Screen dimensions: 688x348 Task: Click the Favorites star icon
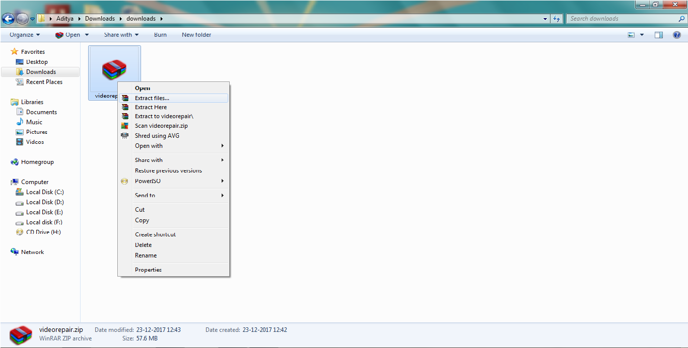[15, 51]
